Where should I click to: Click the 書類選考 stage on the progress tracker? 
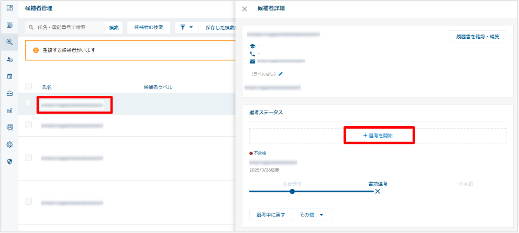(x=377, y=184)
